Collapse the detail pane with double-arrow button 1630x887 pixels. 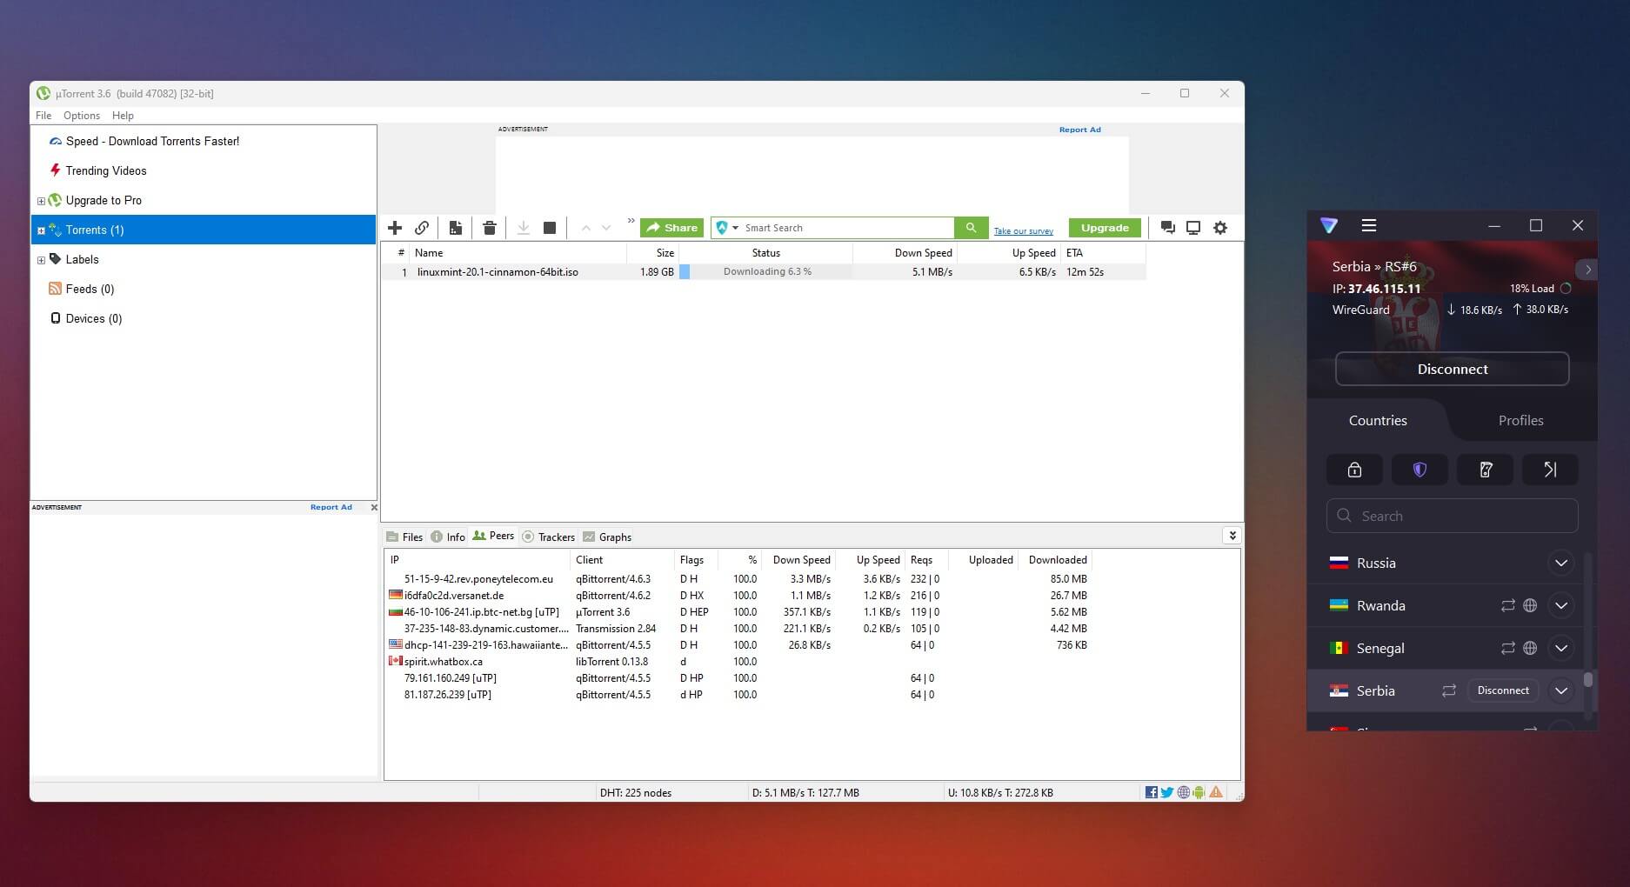coord(1233,536)
